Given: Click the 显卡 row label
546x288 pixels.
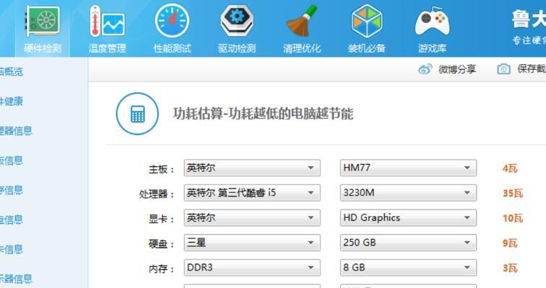Looking at the screenshot, I should pos(161,219).
